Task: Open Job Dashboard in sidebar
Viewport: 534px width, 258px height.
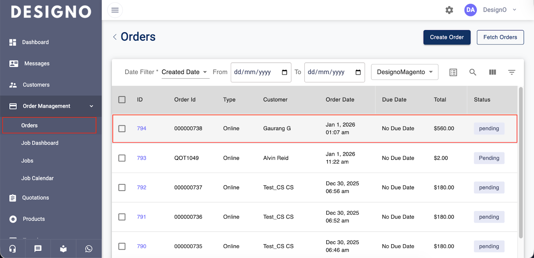Action: pyautogui.click(x=40, y=143)
